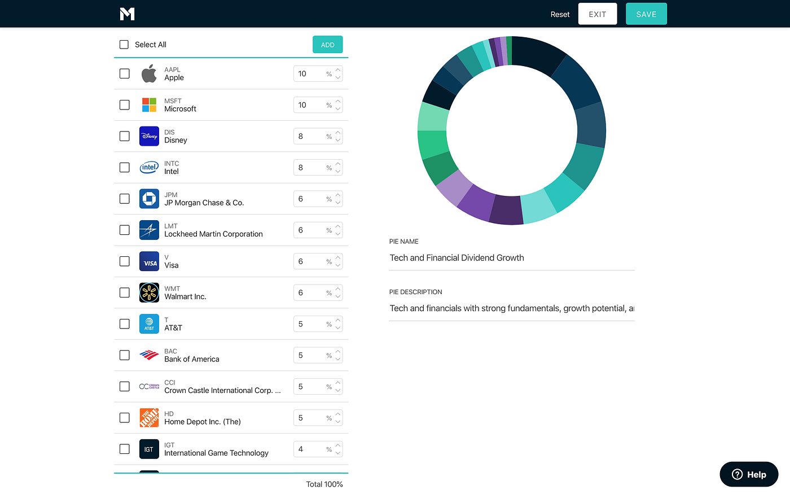Viewport: 790px width, 494px height.
Task: Decrease Microsoft percentage with down arrow
Action: point(338,108)
